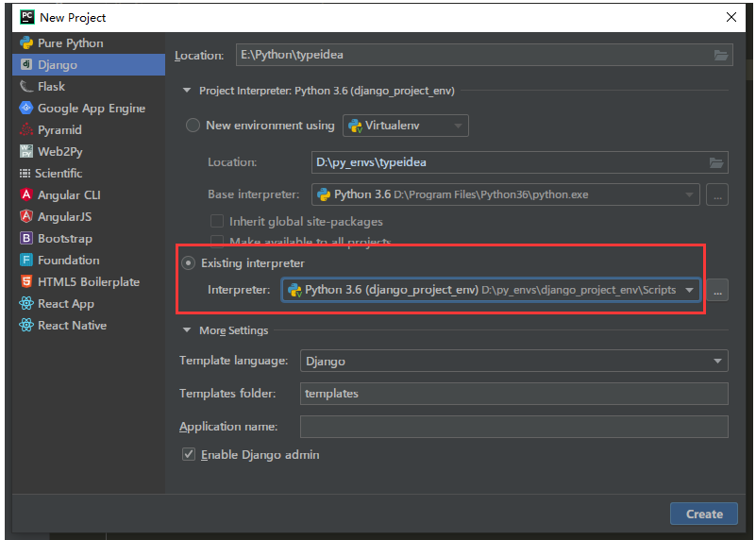Close the New Project dialog

(x=731, y=17)
